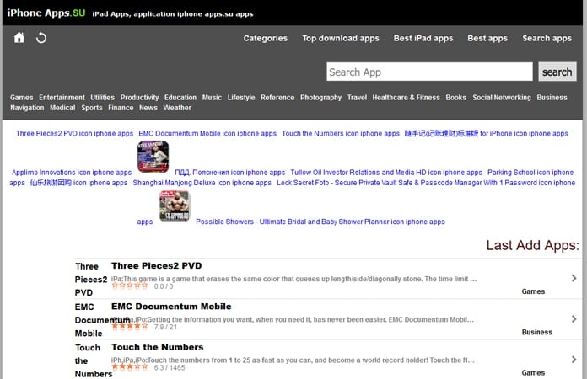The height and width of the screenshot is (379, 587).
Task: Open the magazine cover app icon thumbnail
Action: point(153,157)
